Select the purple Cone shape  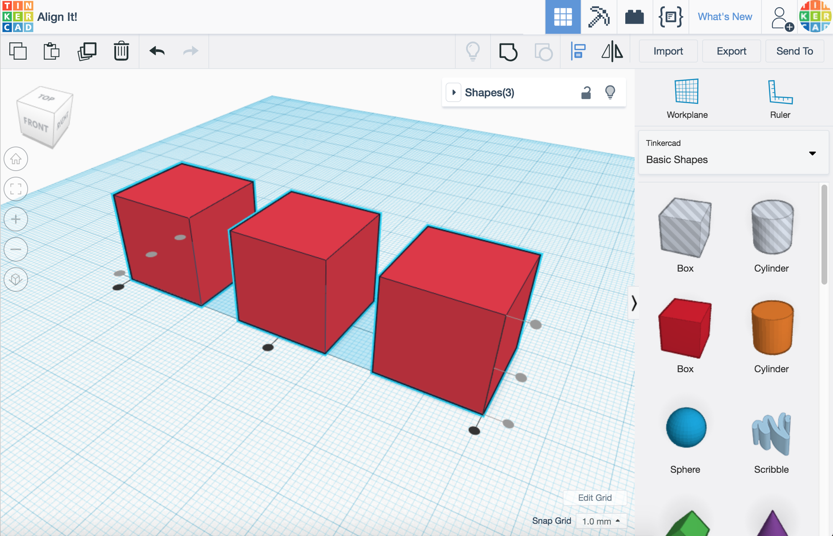[772, 523]
